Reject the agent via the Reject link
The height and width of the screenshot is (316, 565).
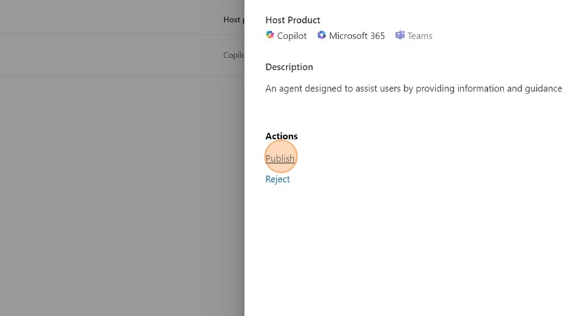(x=277, y=179)
